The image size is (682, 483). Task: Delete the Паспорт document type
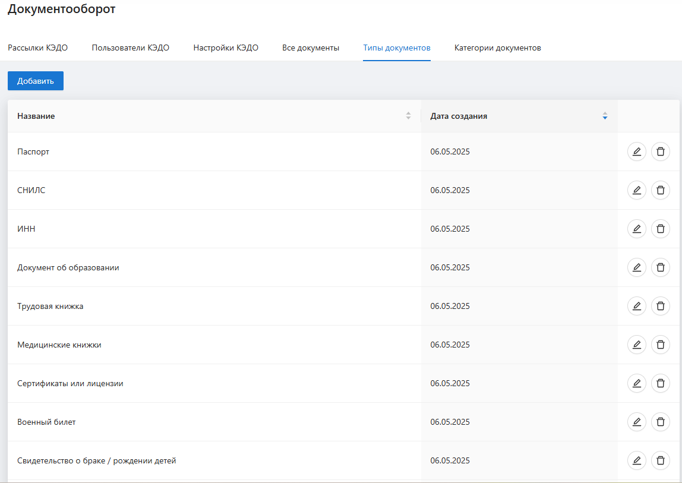tap(660, 151)
